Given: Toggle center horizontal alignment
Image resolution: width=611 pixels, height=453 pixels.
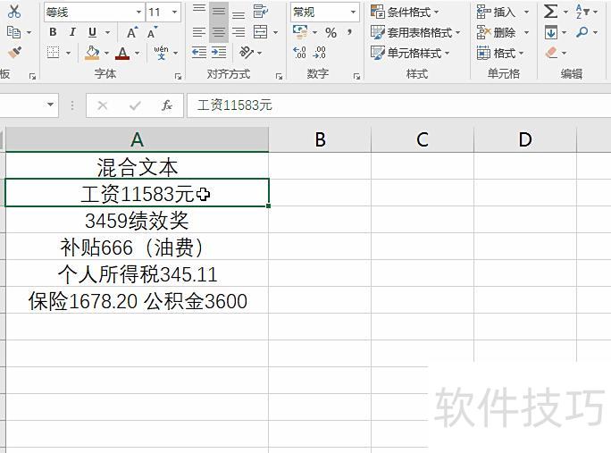Looking at the screenshot, I should tap(219, 32).
